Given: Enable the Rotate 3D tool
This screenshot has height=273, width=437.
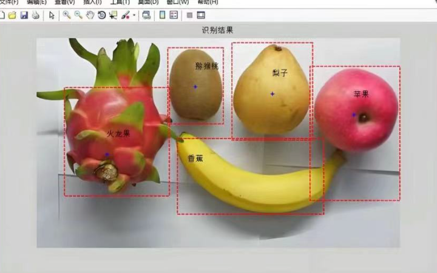Looking at the screenshot, I should (101, 15).
